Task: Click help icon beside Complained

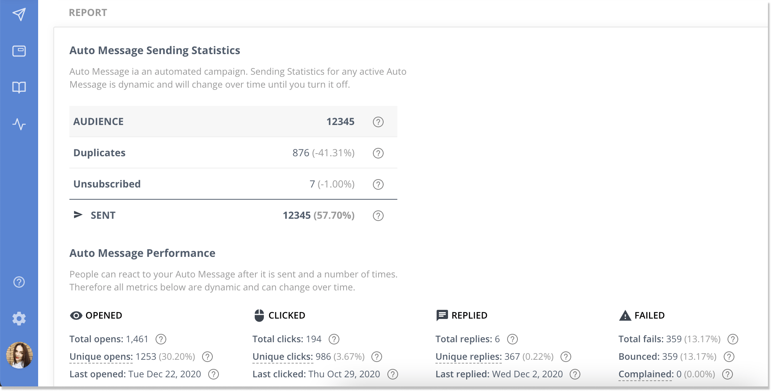Action: tap(728, 374)
